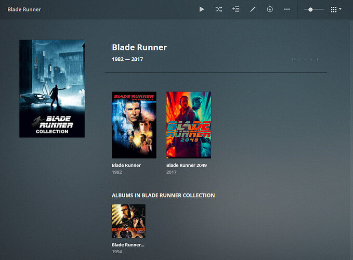Click the Blade Runner header breadcrumb title
353x260 pixels.
(24, 9)
